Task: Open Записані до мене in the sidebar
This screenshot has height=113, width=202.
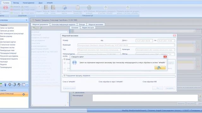Action: click(x=7, y=31)
